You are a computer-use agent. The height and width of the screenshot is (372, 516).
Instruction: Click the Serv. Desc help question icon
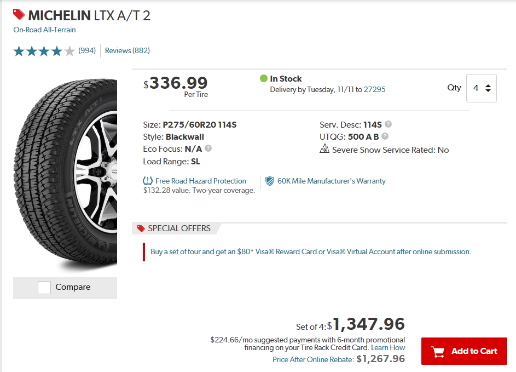pyautogui.click(x=389, y=124)
